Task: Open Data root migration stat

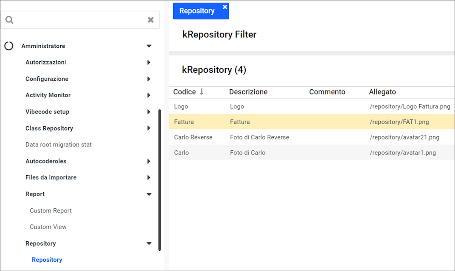Action: (59, 145)
